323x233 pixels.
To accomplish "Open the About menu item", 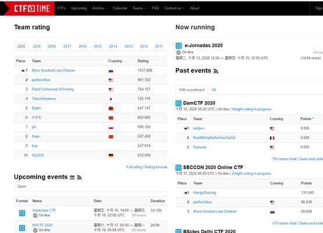I will tap(194, 8).
